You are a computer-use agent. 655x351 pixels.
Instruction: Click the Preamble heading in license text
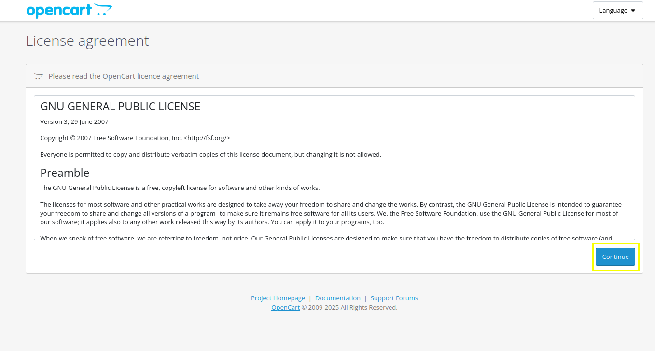[65, 173]
